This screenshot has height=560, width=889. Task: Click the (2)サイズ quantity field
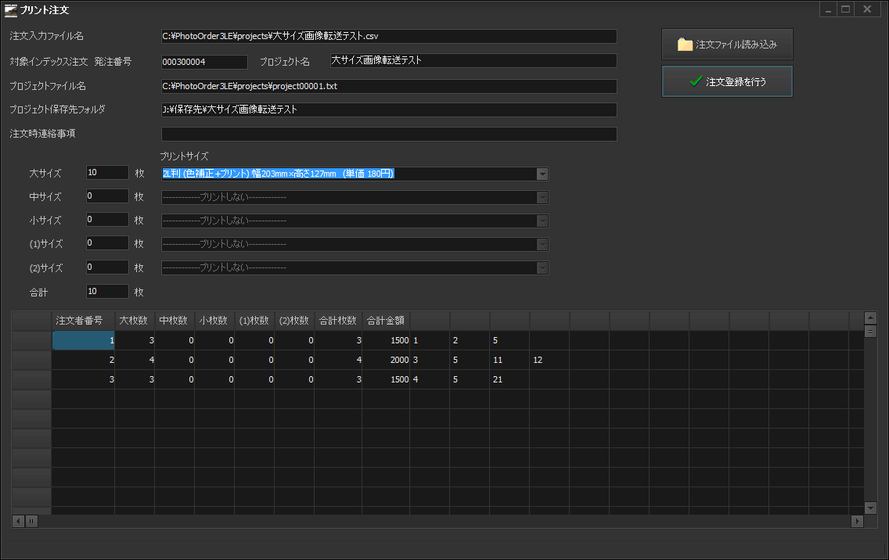[107, 267]
